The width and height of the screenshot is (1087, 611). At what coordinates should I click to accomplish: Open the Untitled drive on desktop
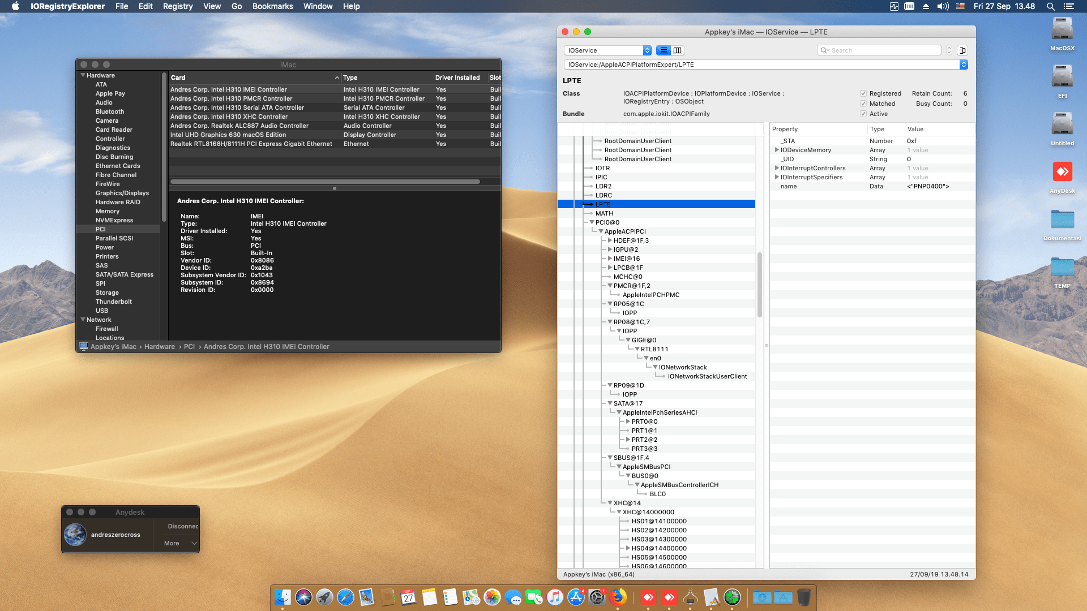pos(1062,124)
